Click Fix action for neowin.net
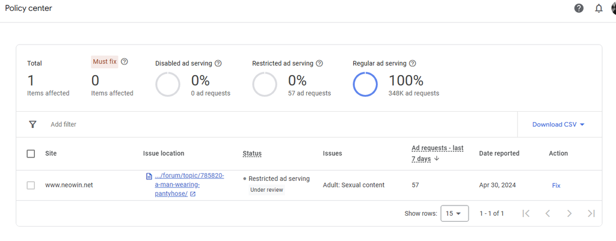 [x=556, y=185]
